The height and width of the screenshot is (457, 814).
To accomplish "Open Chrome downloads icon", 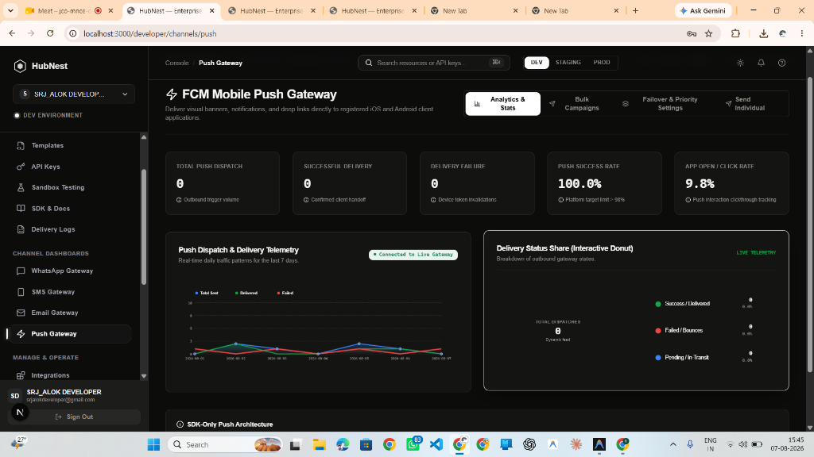I will [764, 33].
